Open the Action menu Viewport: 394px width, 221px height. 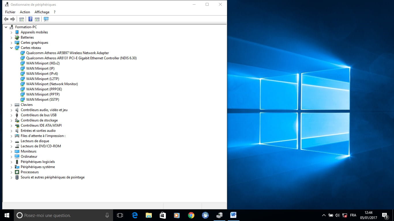pyautogui.click(x=25, y=12)
